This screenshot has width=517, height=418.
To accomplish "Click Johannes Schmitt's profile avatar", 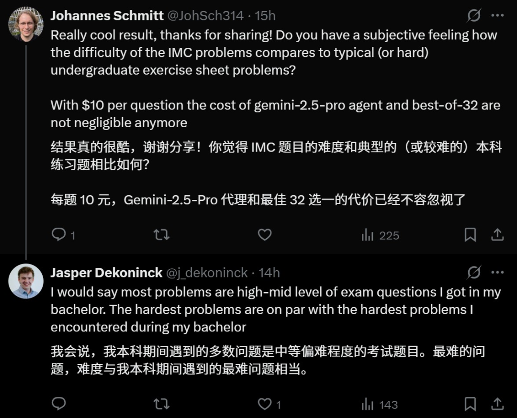I will point(26,24).
